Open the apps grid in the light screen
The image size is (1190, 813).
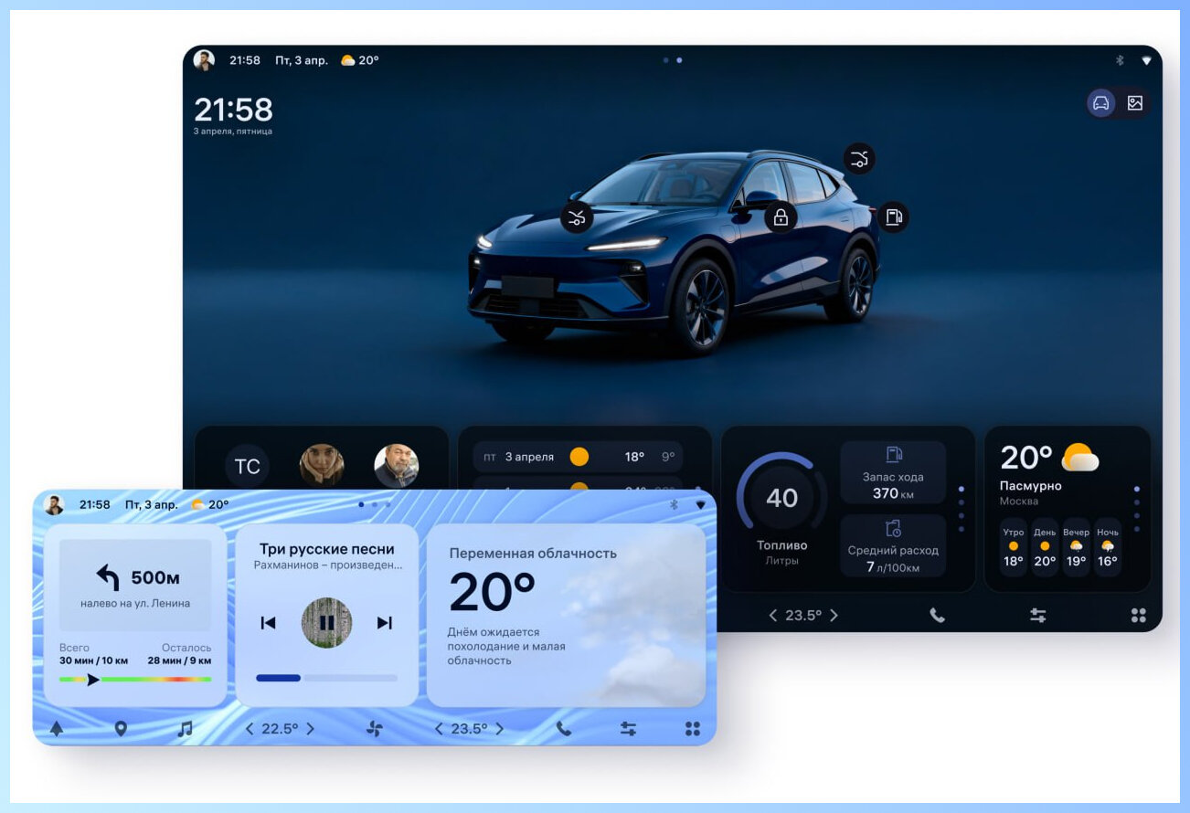point(693,729)
